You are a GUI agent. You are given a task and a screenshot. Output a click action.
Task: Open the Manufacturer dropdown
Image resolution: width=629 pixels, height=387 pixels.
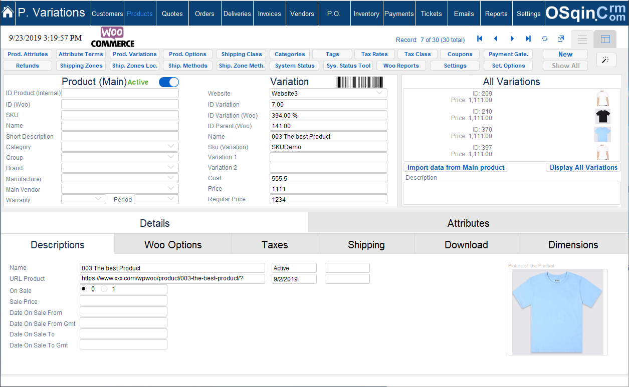(120, 179)
